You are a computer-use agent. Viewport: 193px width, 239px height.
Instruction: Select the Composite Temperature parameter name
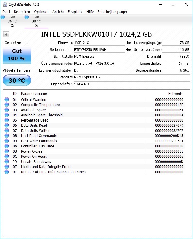(x=40, y=105)
